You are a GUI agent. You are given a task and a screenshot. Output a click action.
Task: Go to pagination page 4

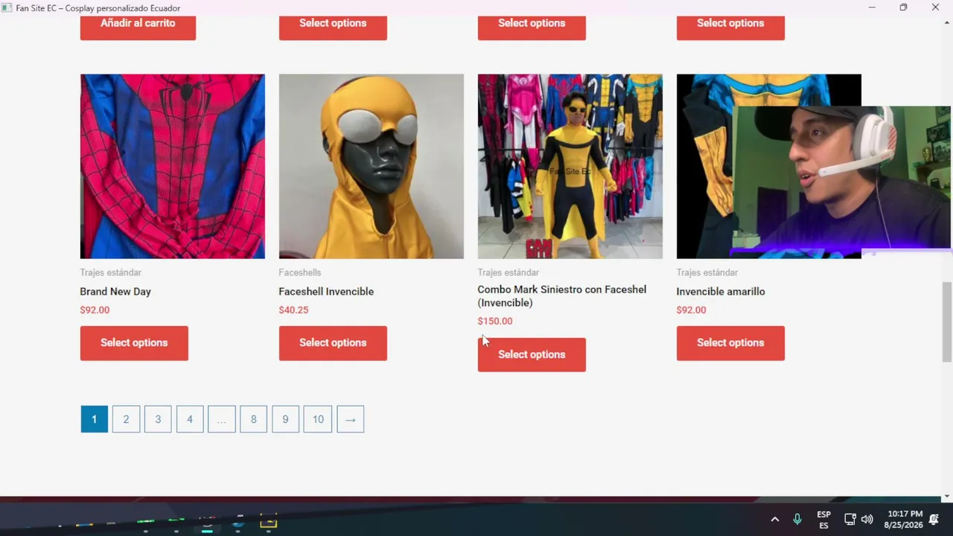(190, 419)
